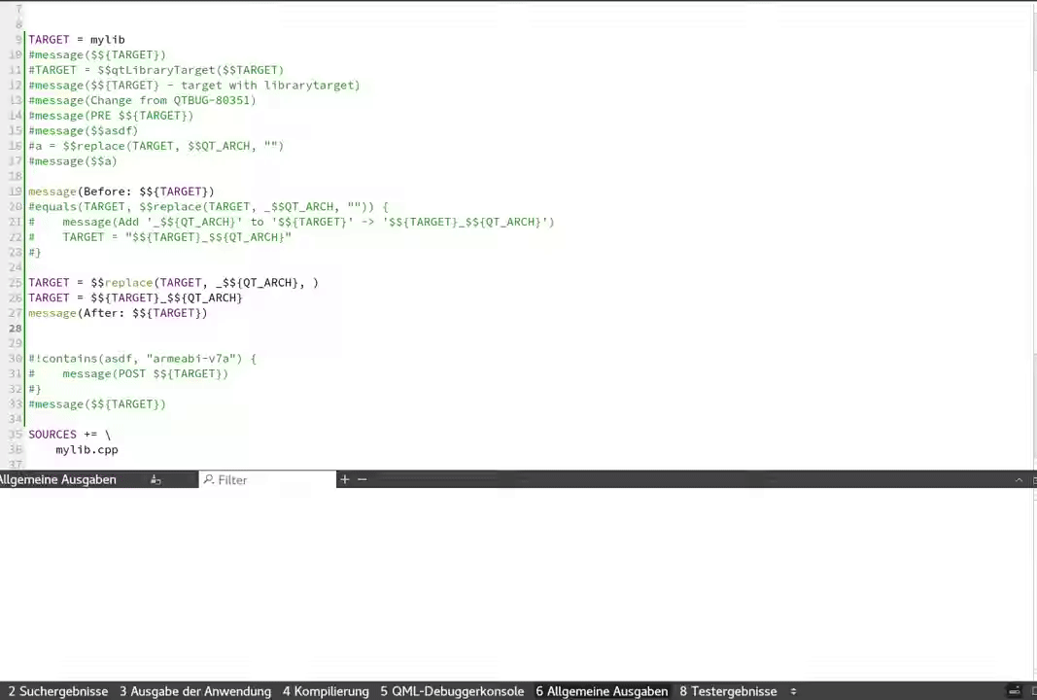Toggle the right sidebar icon in the status bar corner
The width and height of the screenshot is (1037, 700).
1032,691
